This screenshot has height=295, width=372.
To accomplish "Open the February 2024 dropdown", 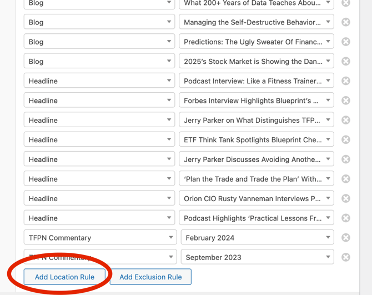I will click(x=257, y=238).
